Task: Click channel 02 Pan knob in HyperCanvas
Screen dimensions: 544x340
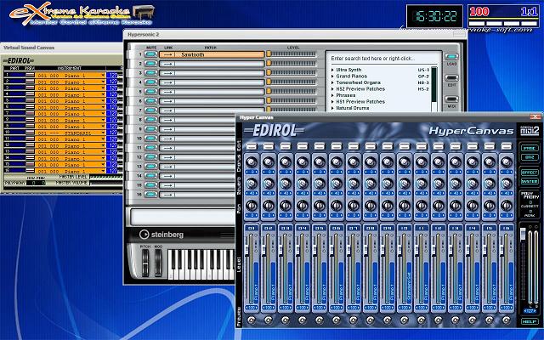Action: [x=269, y=206]
